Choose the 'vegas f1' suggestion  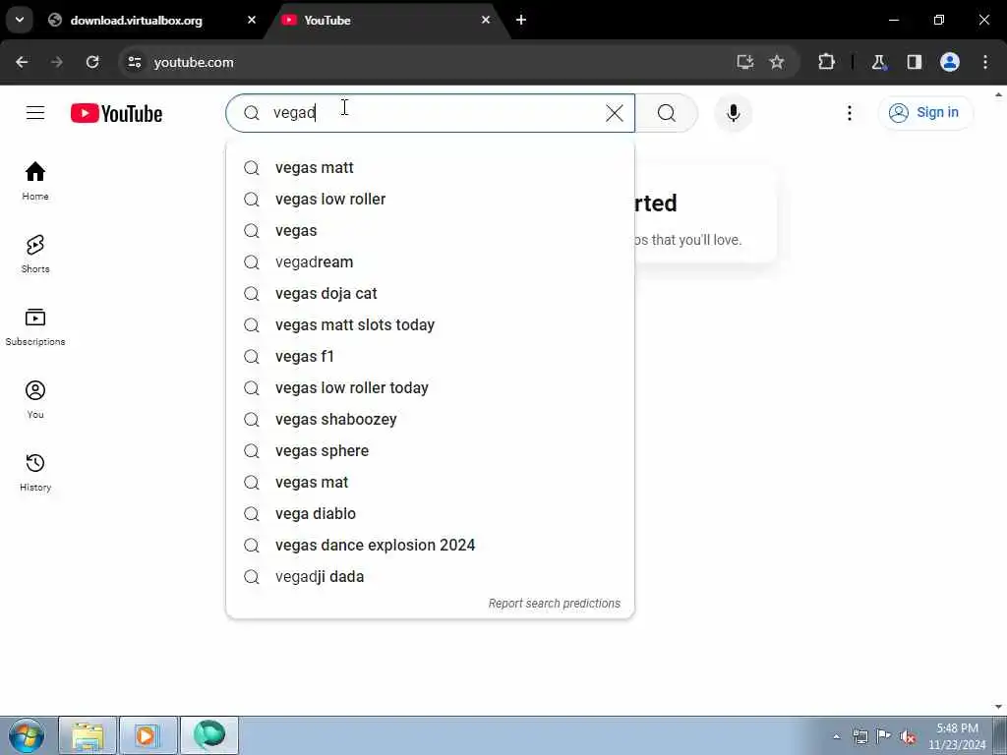431,356
